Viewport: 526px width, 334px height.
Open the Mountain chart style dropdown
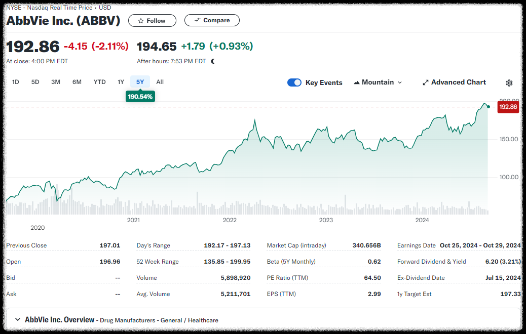378,82
